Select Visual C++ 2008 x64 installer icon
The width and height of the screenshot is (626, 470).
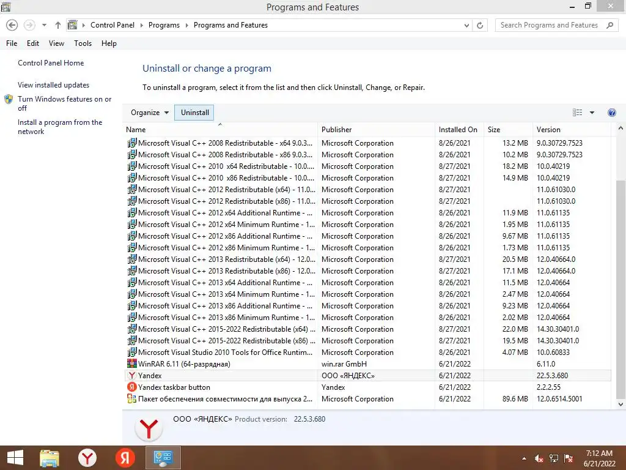click(132, 143)
